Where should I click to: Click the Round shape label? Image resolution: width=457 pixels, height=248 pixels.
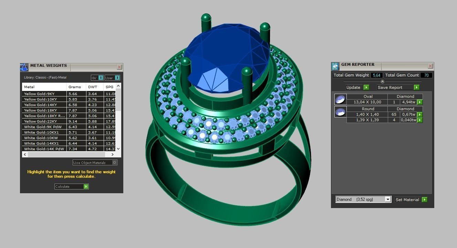(x=368, y=109)
